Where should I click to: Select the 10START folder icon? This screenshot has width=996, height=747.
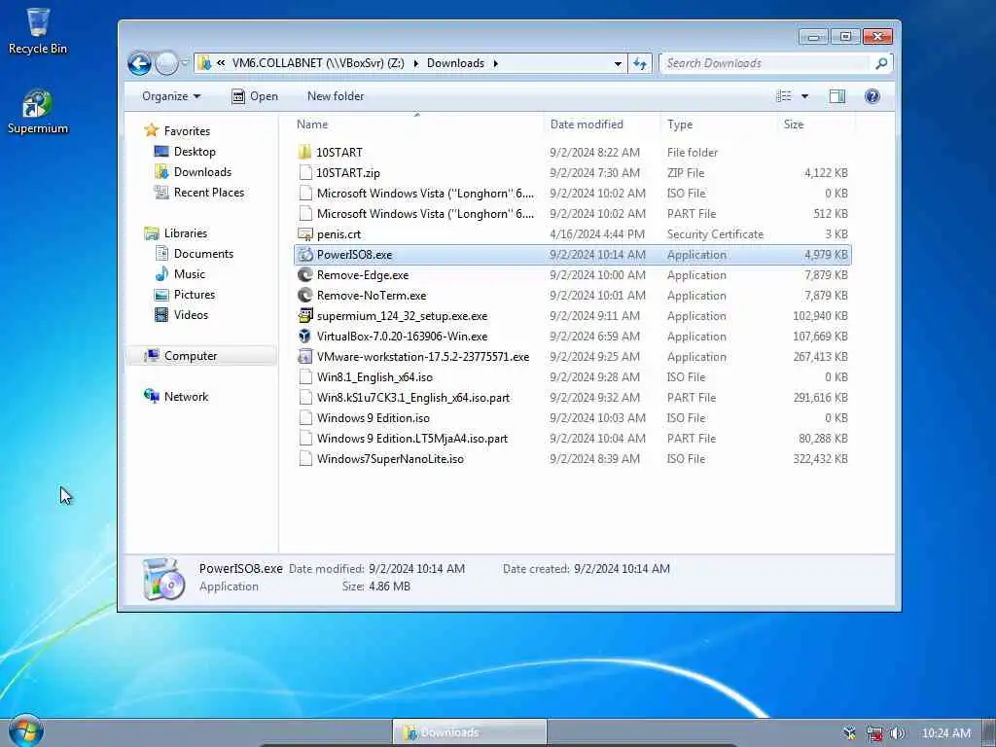coord(304,153)
